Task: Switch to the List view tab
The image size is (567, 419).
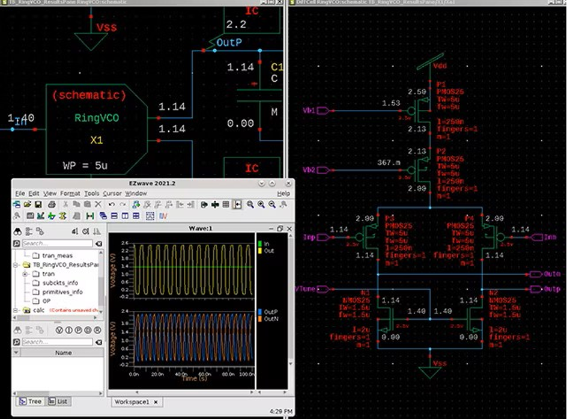Action: point(58,401)
